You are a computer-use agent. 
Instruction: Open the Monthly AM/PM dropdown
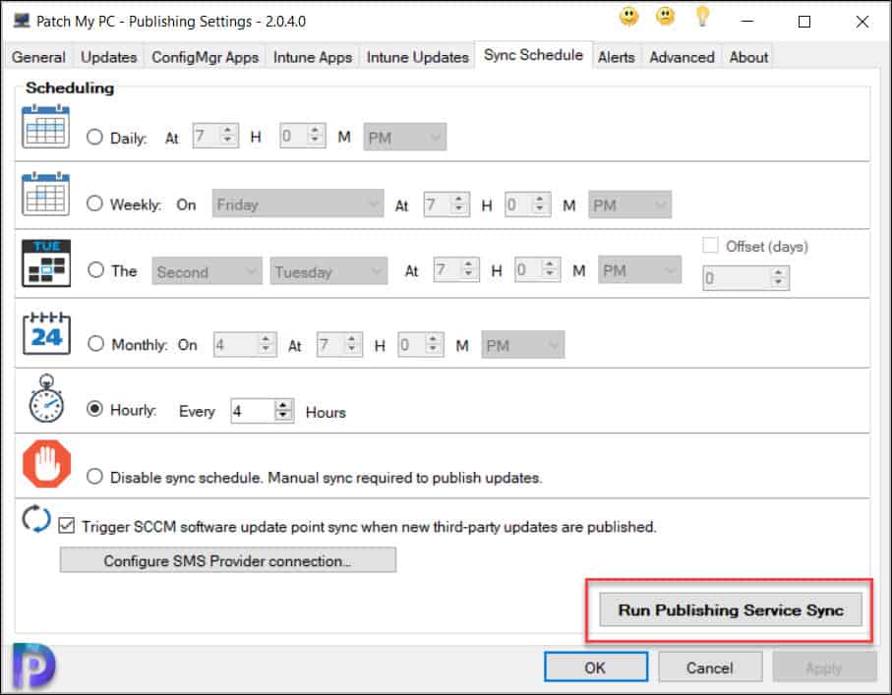[x=523, y=344]
